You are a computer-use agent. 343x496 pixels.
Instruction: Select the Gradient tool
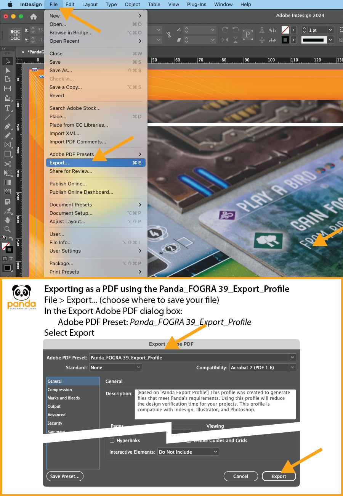8,182
